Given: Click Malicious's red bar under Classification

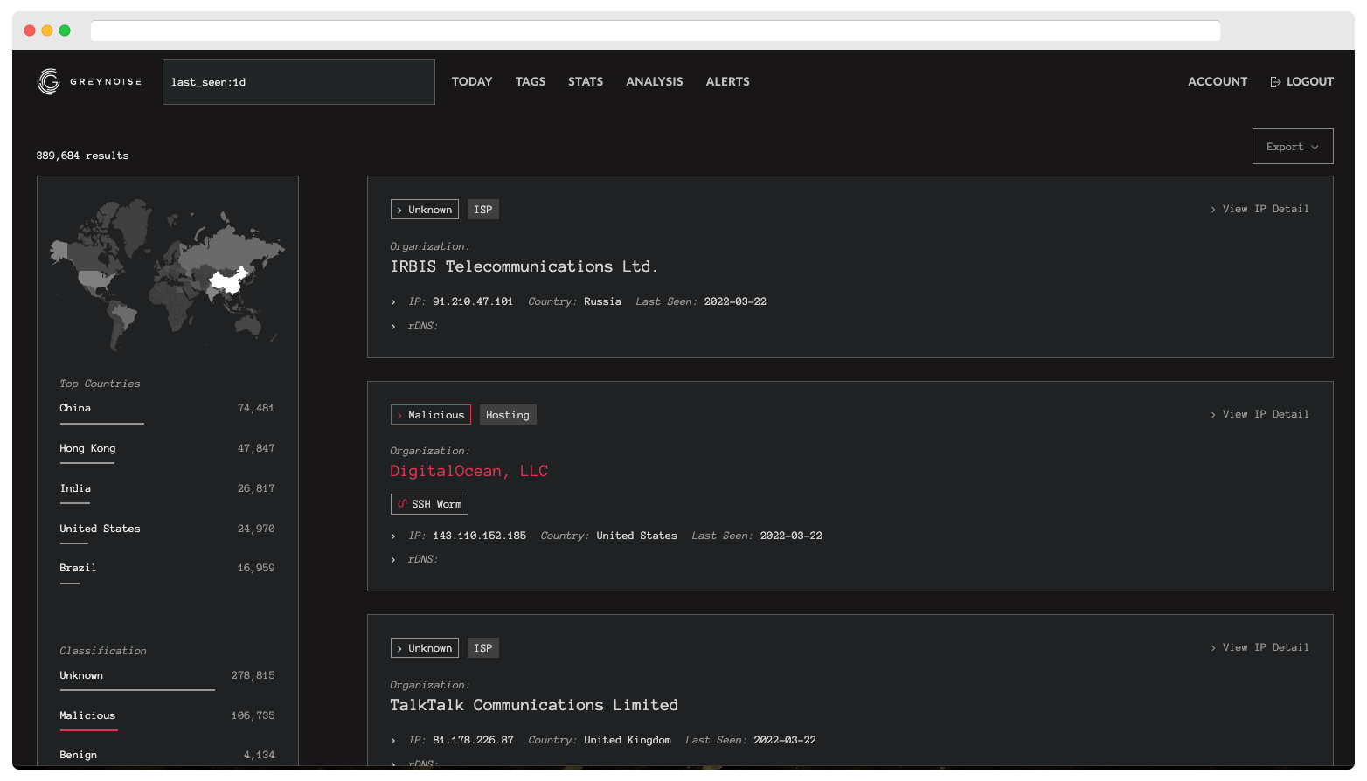Looking at the screenshot, I should pos(88,730).
